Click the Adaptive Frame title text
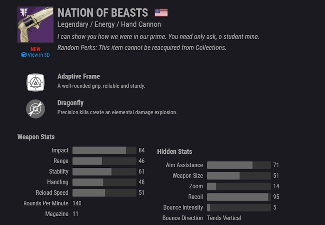Viewport: 325px width, 225px height. (78, 76)
